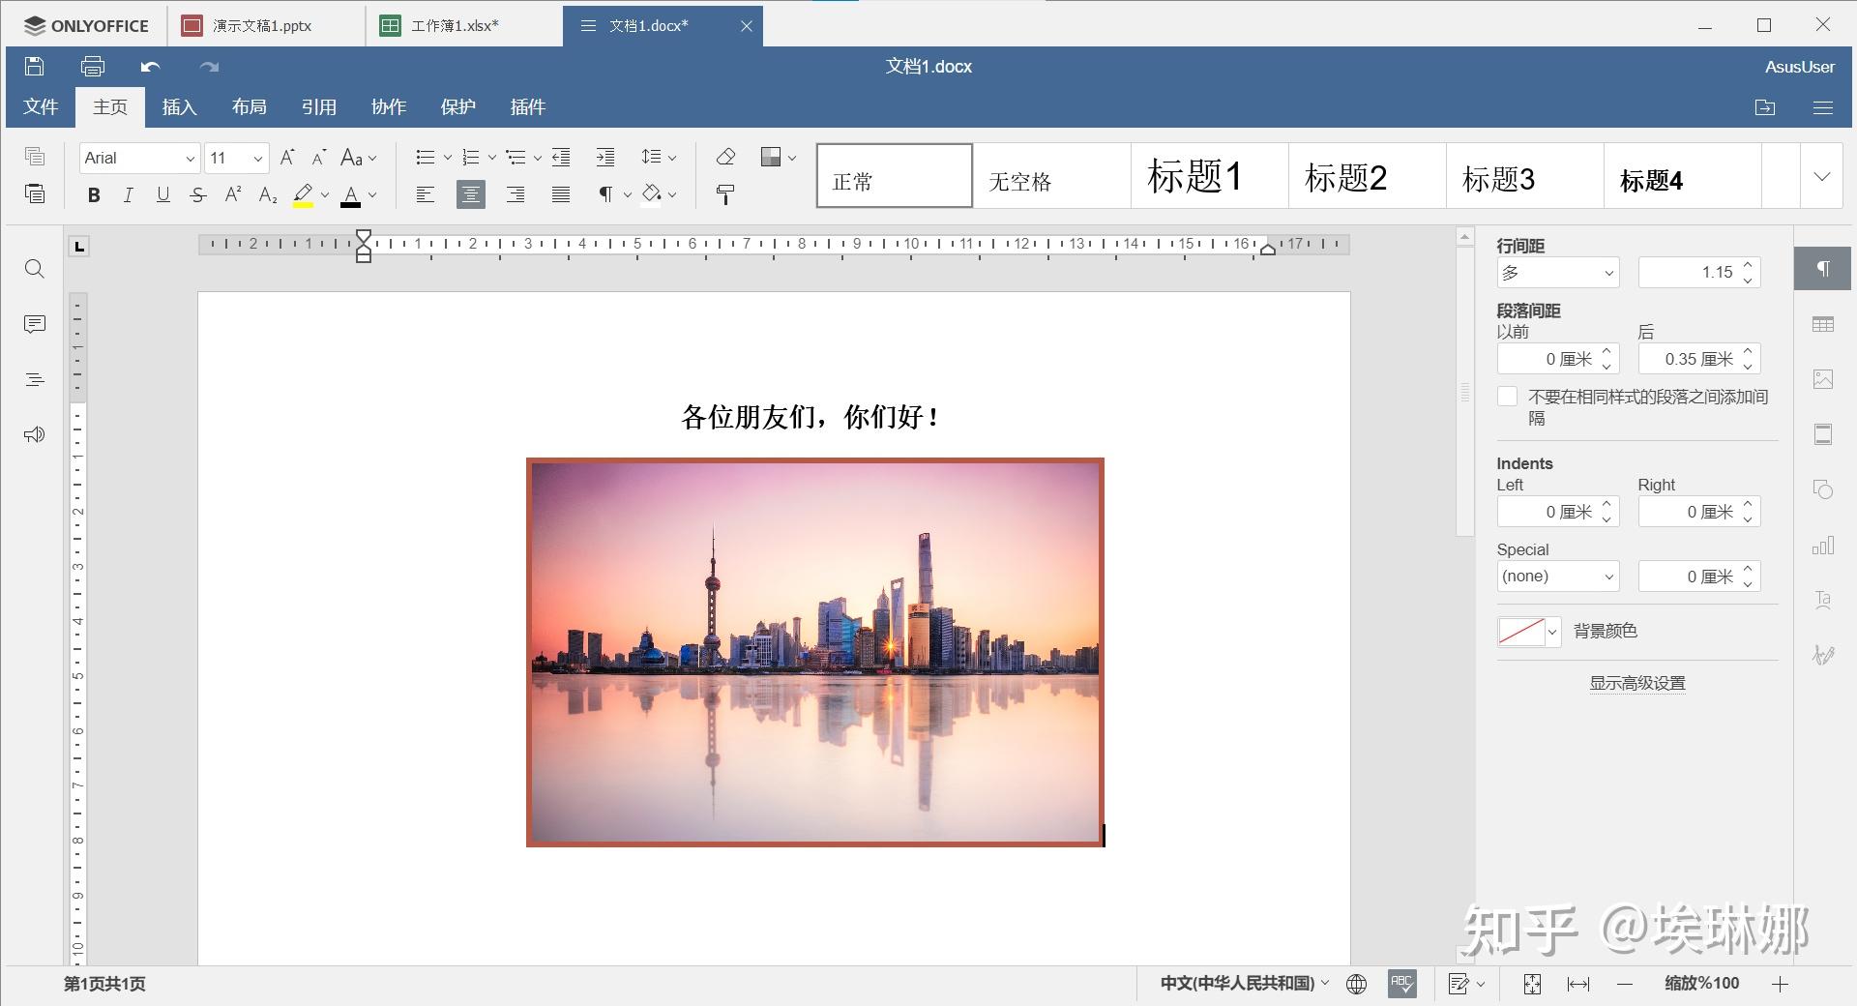Open table settings in right sidebar
1857x1006 pixels.
[1823, 324]
